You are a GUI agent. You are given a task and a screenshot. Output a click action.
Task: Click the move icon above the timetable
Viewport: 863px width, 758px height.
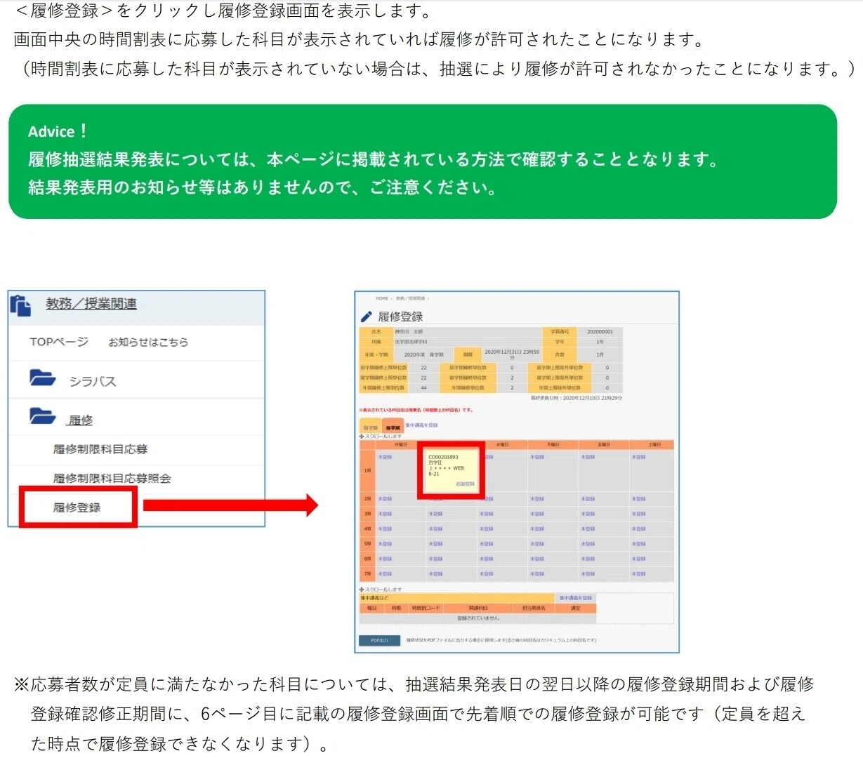pyautogui.click(x=362, y=437)
